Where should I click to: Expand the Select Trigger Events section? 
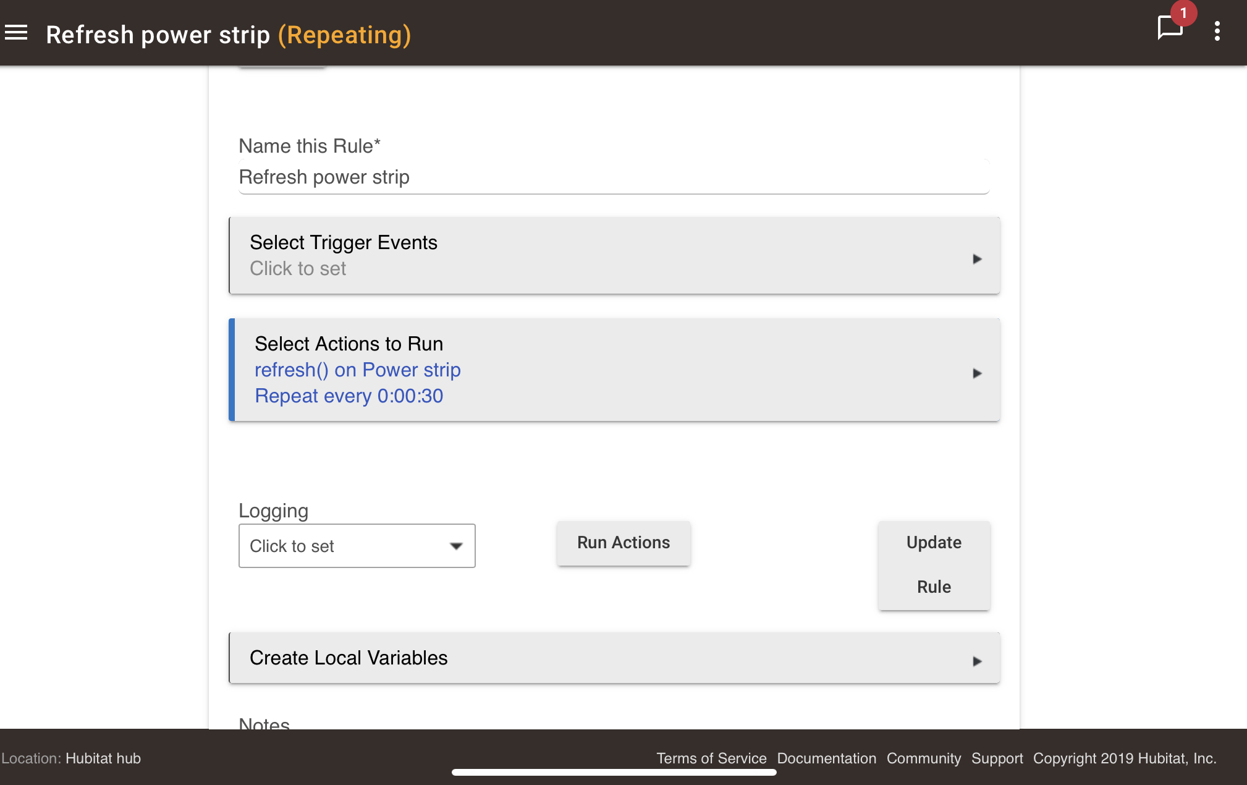coord(614,255)
